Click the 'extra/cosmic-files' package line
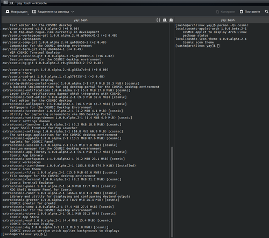Image resolution: width=269 pixels, height=238 pixels. point(60,172)
